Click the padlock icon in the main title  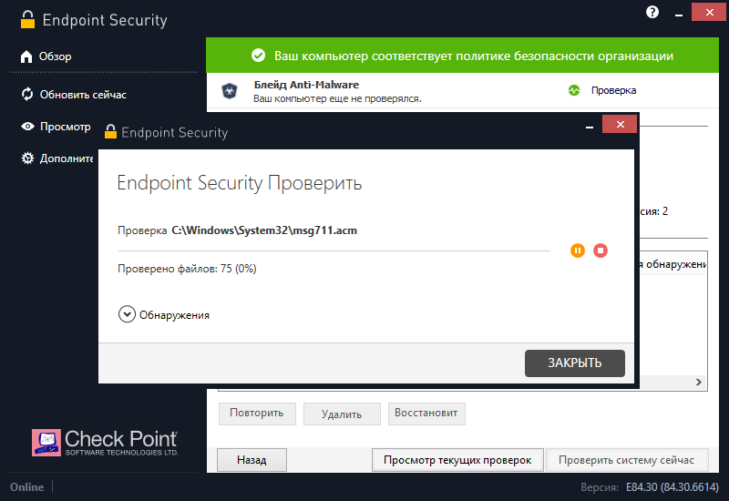29,19
